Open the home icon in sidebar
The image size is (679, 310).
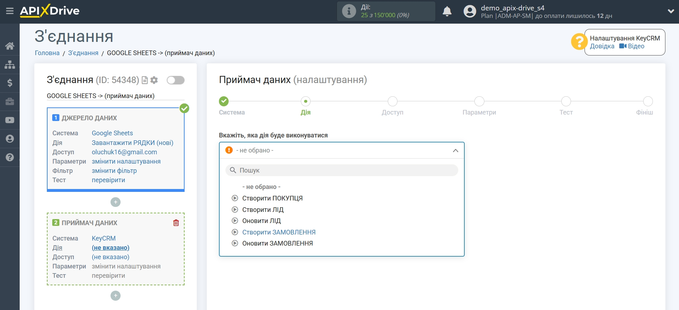click(10, 46)
